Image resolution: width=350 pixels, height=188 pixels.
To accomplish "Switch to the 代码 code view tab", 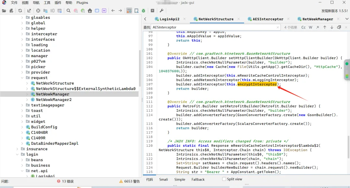I will click(149, 179).
